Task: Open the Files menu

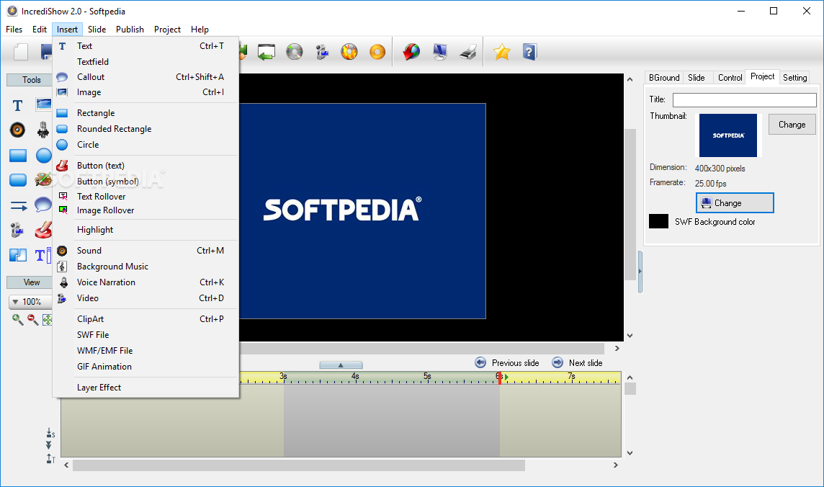Action: pyautogui.click(x=14, y=30)
